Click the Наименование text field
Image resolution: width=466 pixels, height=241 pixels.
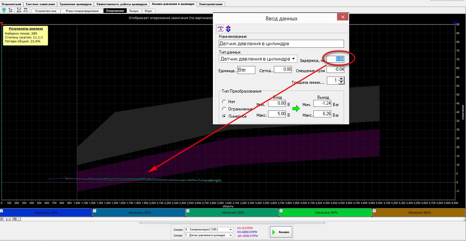click(x=281, y=43)
